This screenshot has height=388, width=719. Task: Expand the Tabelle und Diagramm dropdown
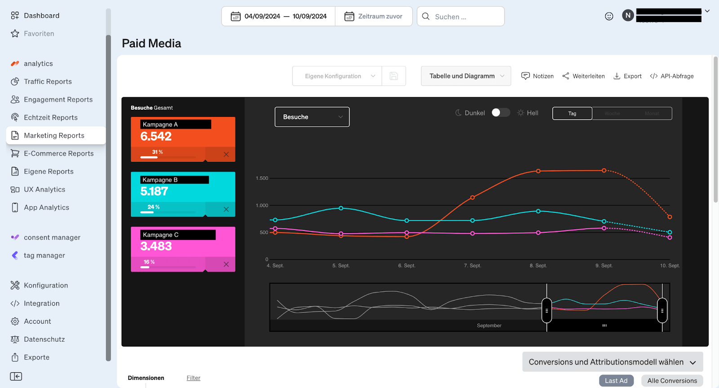(466, 76)
